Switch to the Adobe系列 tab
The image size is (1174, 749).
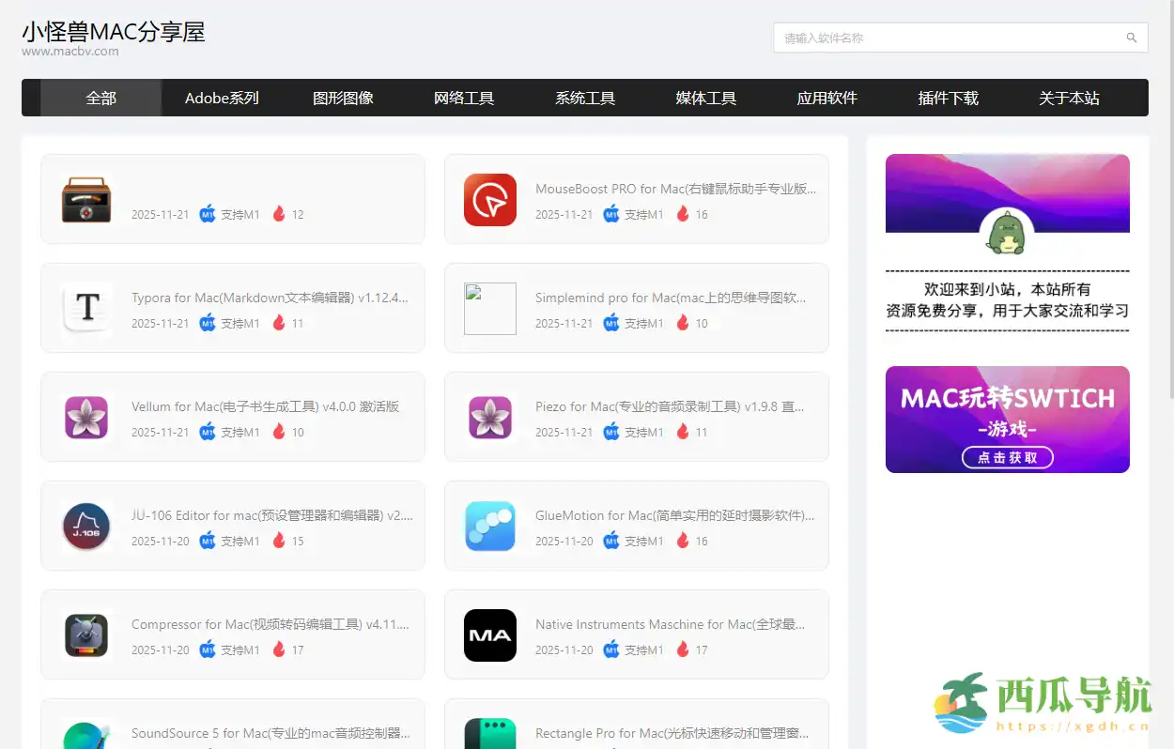tap(222, 98)
